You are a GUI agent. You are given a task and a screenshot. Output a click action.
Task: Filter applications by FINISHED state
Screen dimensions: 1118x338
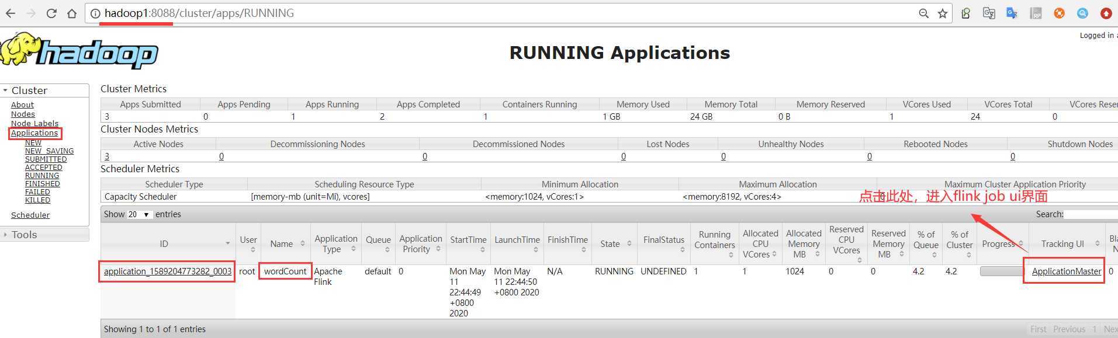tap(42, 183)
